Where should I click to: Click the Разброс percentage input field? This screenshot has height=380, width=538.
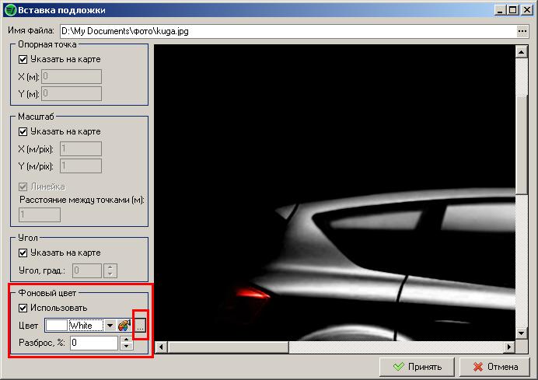pos(93,343)
